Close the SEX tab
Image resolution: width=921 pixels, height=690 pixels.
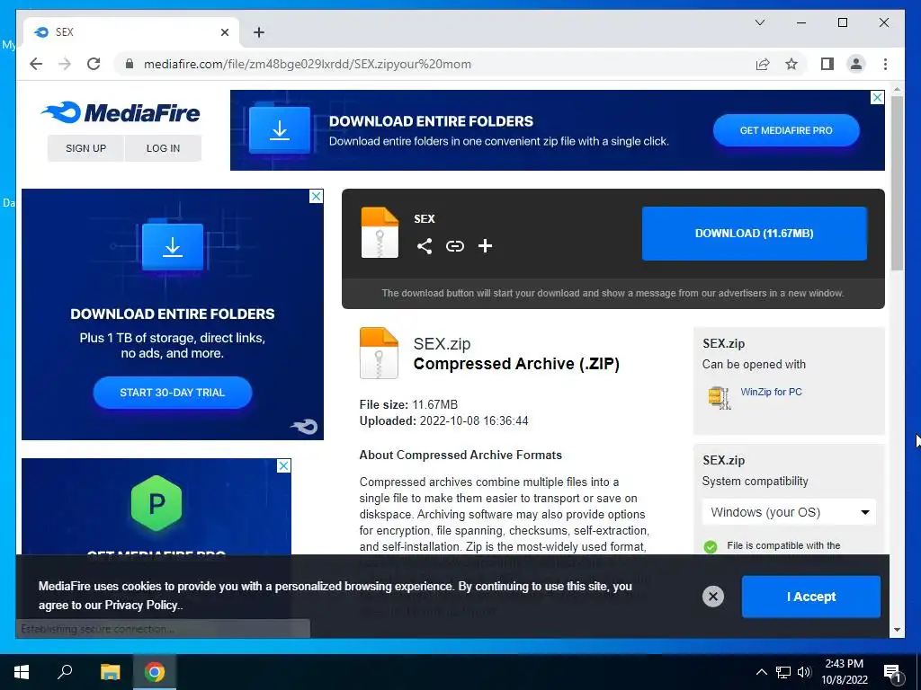tap(224, 32)
